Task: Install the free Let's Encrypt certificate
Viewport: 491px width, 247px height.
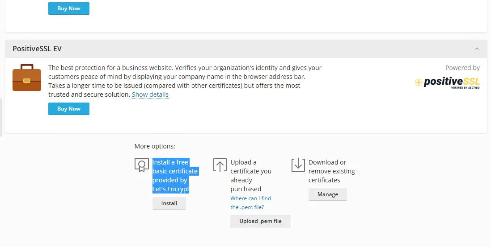Action: click(x=169, y=203)
